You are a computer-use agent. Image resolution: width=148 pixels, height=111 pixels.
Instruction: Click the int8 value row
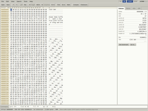point(132,16)
